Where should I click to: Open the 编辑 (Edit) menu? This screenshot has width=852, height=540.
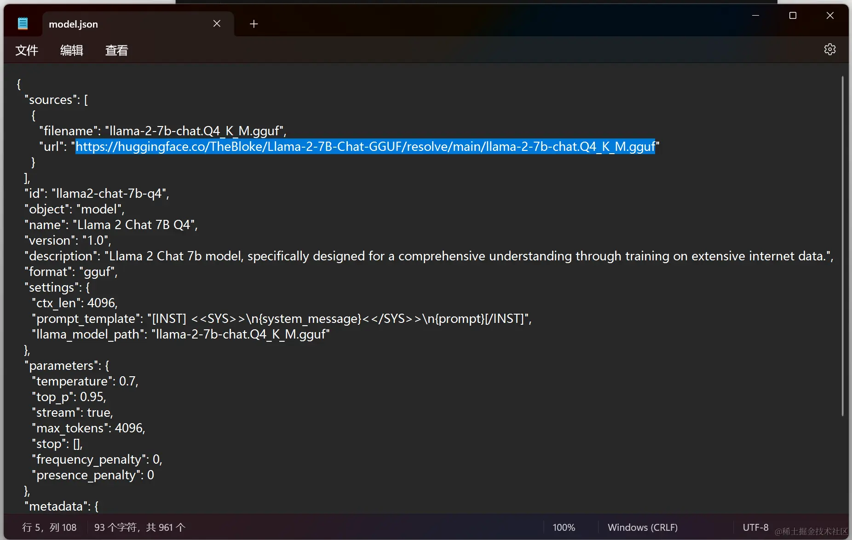click(x=72, y=50)
